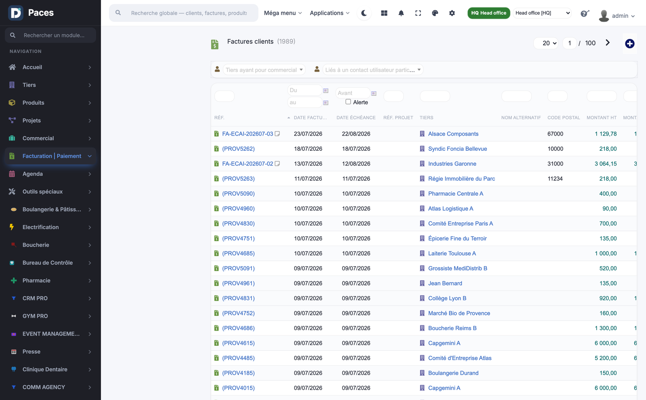This screenshot has width=646, height=400.
Task: Click the Electrification lightning icon
Action: (x=12, y=227)
